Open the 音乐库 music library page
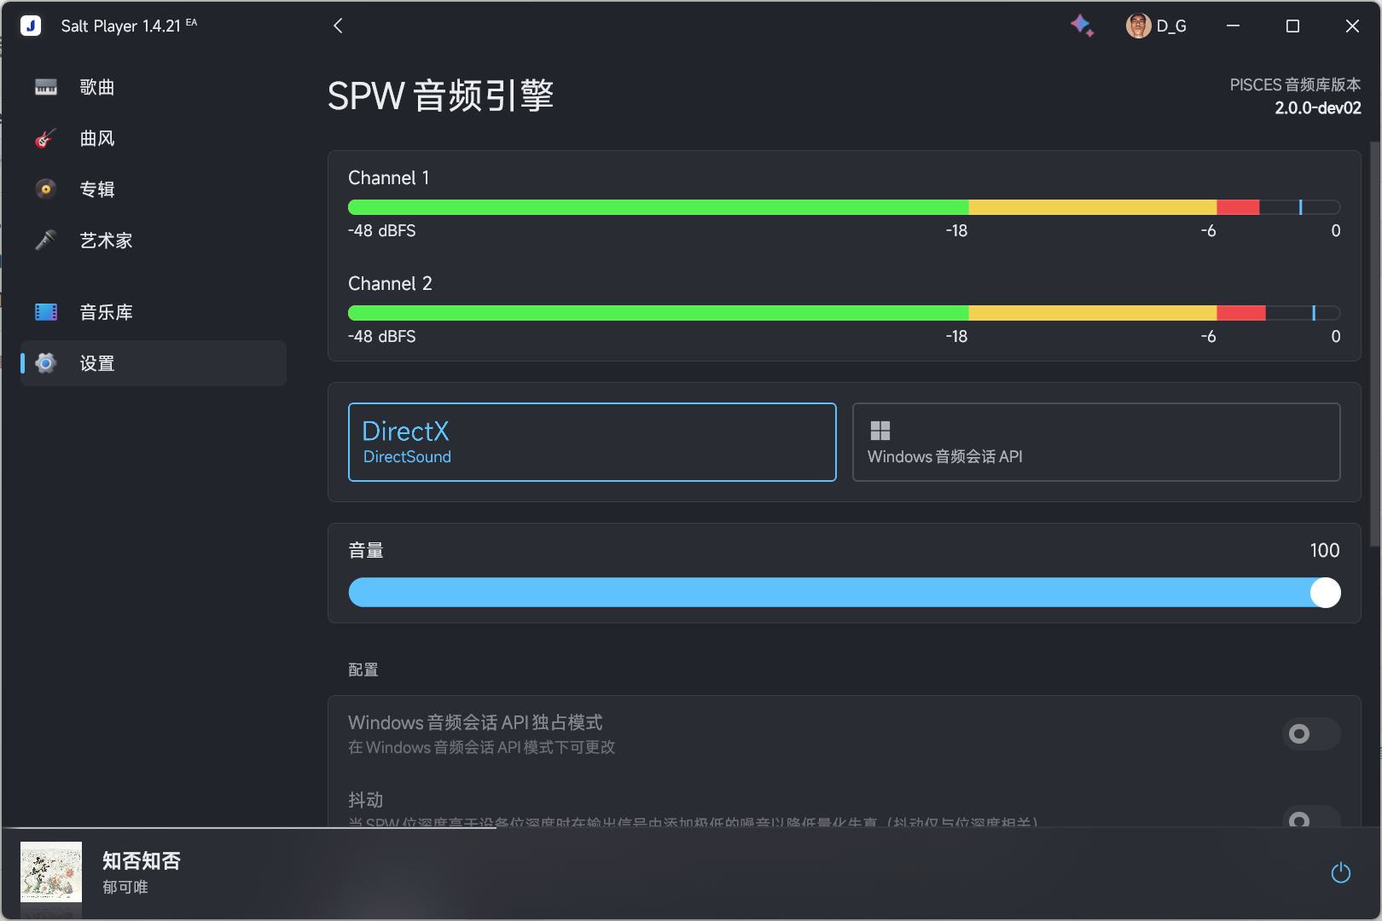Viewport: 1382px width, 921px height. [154, 312]
